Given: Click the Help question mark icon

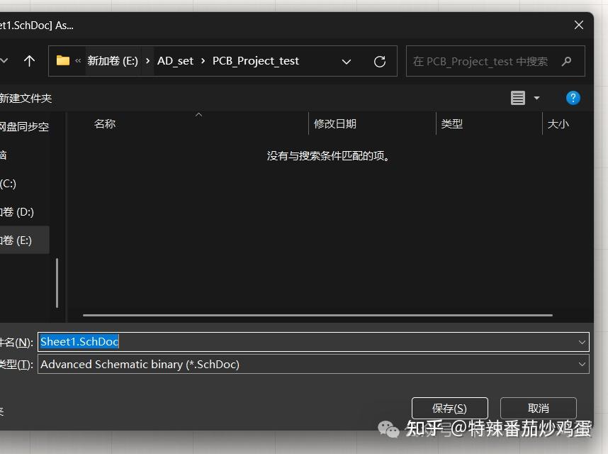Looking at the screenshot, I should coord(573,97).
